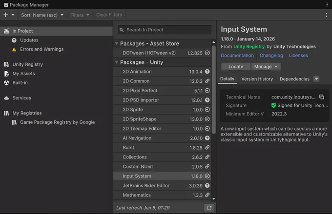The image size is (332, 214).
Task: Open the Licenses link
Action: (298, 56)
